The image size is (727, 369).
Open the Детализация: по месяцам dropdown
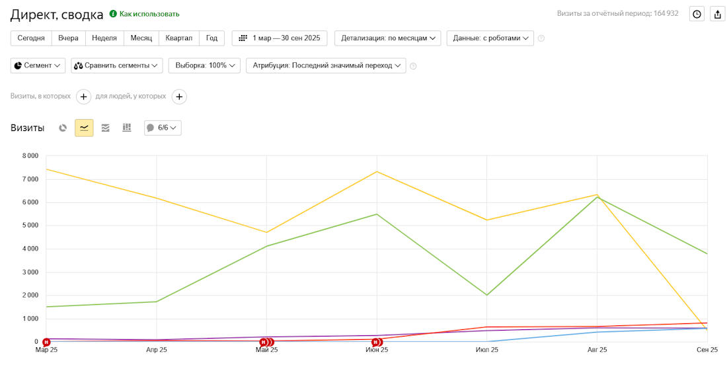387,38
